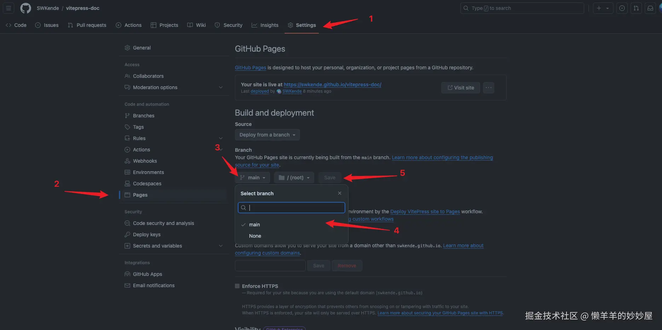Open the '/ (root)' folder dropdown
Viewport: 662px width, 330px height.
tap(294, 178)
